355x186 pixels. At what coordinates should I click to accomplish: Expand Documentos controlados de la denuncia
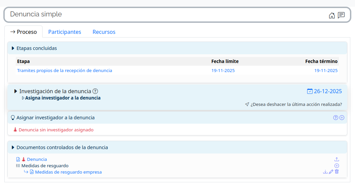(x=13, y=147)
